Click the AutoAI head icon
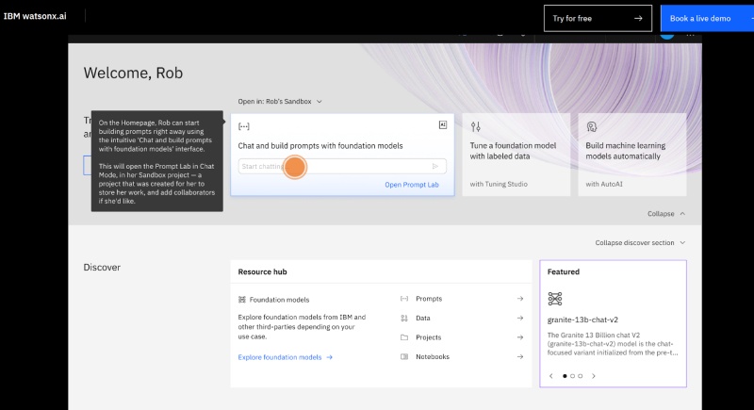 pyautogui.click(x=592, y=127)
